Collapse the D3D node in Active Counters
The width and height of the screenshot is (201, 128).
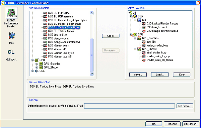pos(131,16)
